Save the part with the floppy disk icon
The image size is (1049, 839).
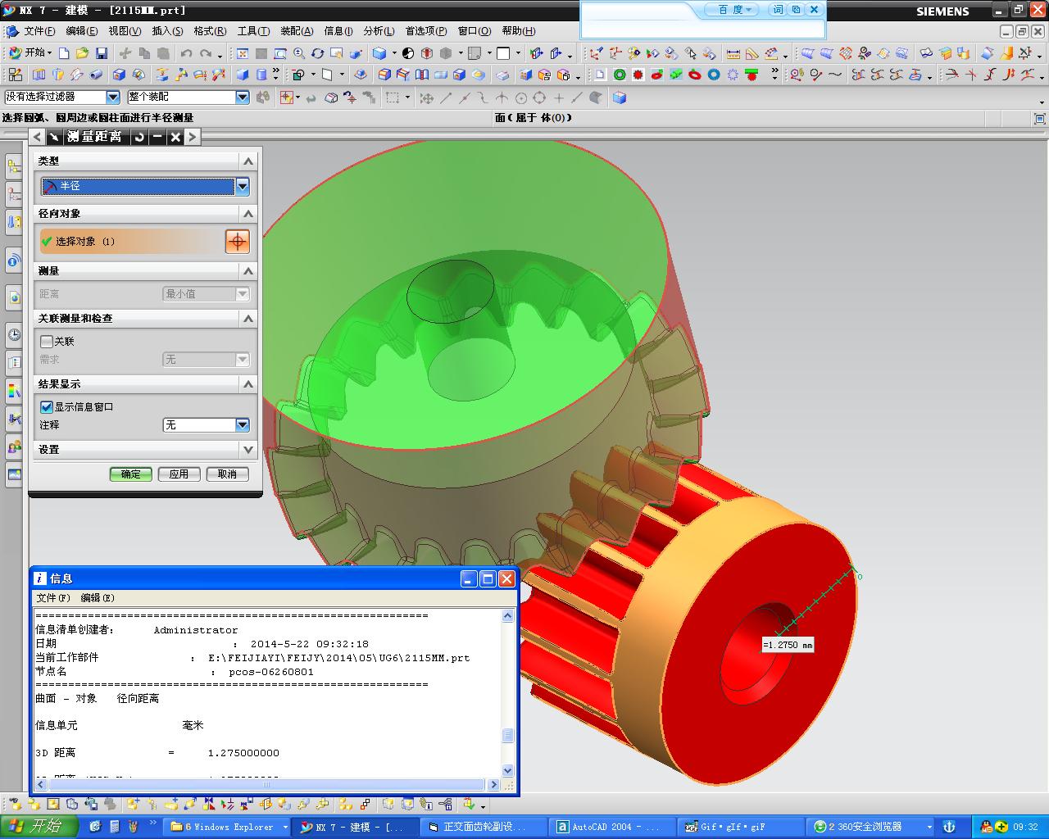click(x=102, y=53)
